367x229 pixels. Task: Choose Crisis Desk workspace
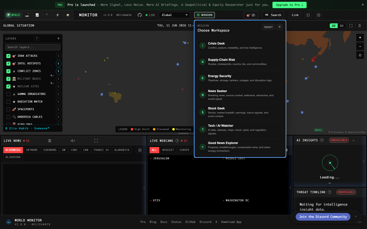click(240, 46)
